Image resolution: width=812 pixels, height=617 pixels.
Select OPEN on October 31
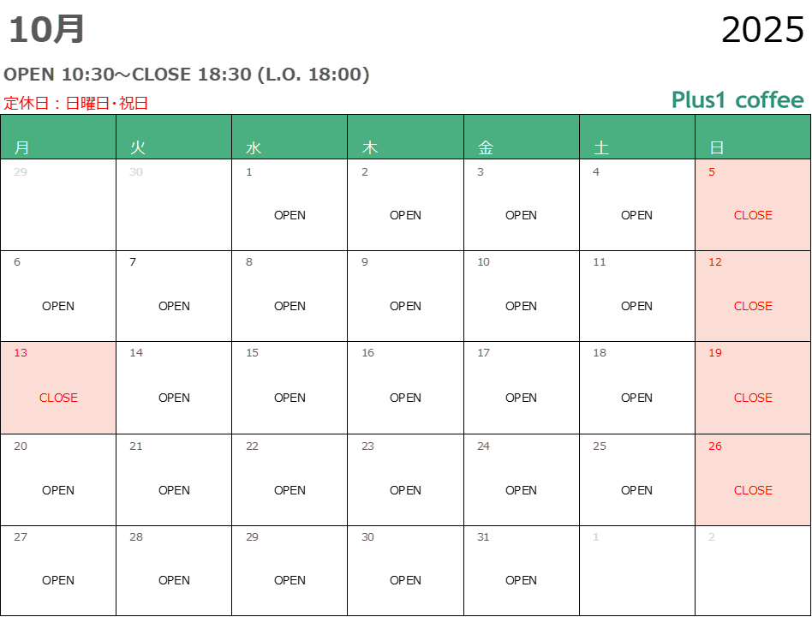coord(521,580)
